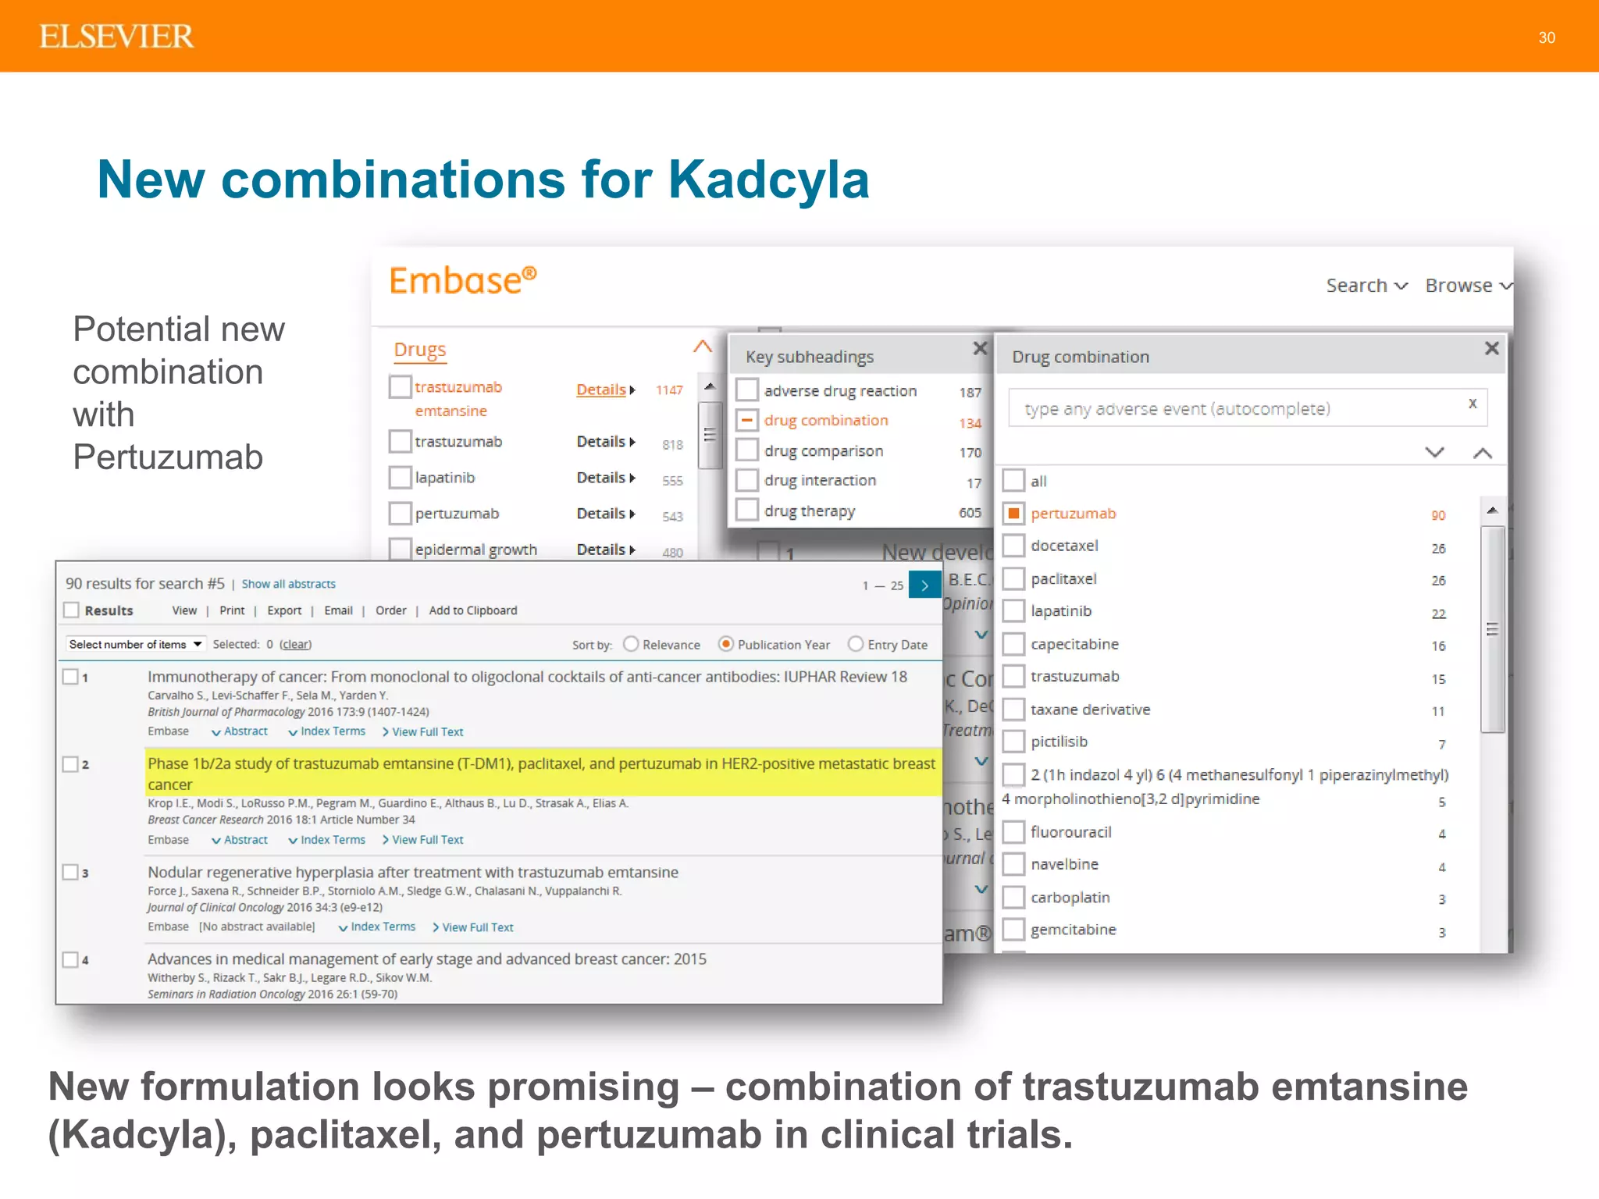
Task: Select the Relevance sort radio button
Action: coord(631,644)
